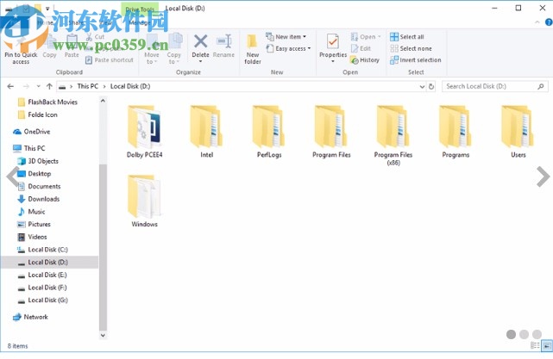
Task: Open the Easy access dropdown
Action: [288, 48]
